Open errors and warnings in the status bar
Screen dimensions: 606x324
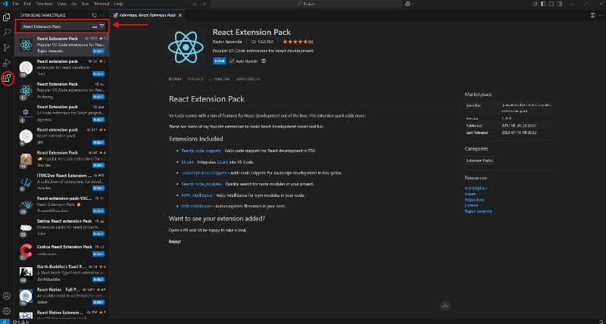click(20, 321)
